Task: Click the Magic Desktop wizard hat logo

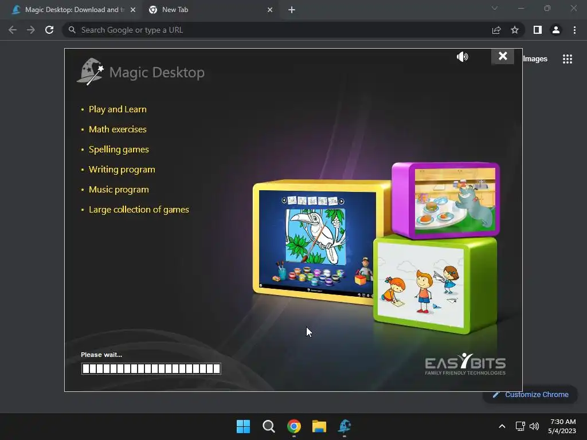Action: (x=90, y=72)
